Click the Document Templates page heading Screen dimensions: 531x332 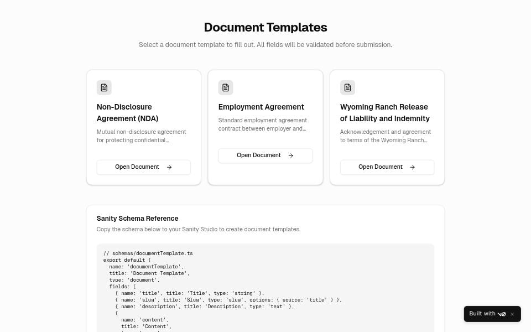coord(265,28)
